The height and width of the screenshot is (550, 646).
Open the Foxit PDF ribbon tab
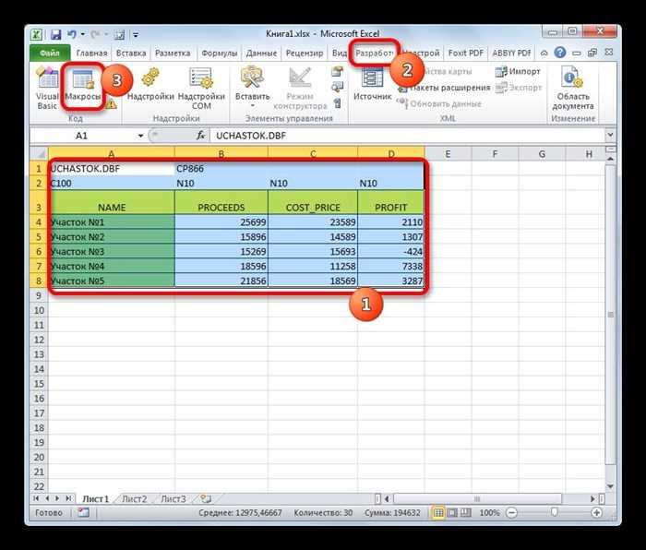pos(465,54)
